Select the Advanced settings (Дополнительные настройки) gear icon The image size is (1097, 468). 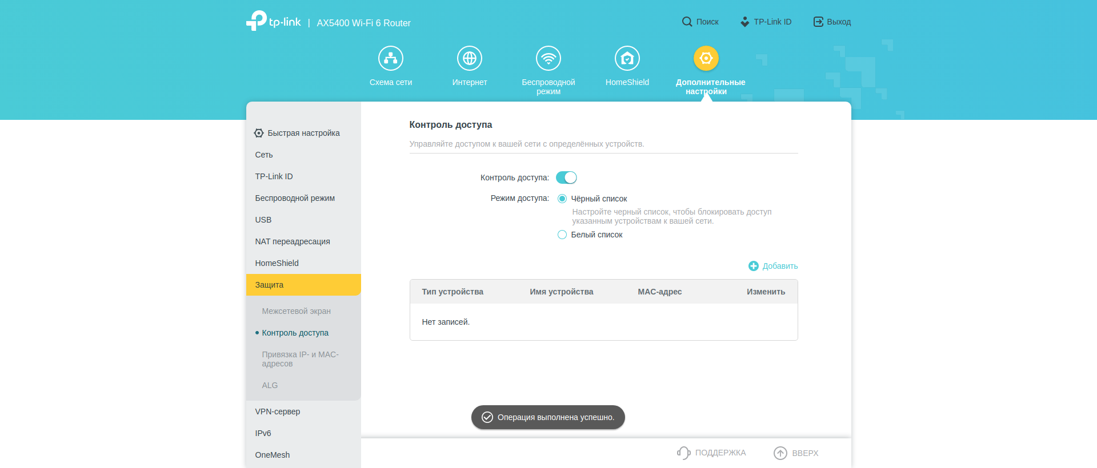[x=706, y=58]
